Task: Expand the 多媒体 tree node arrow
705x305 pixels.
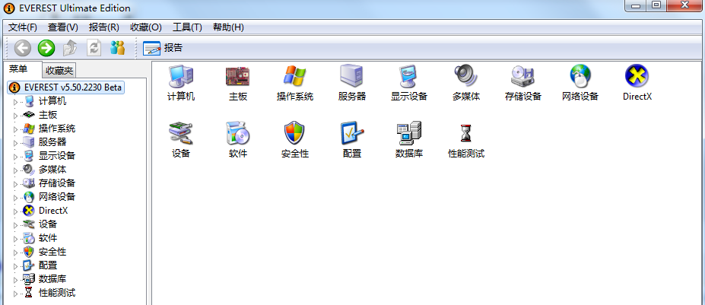Action: 15,170
